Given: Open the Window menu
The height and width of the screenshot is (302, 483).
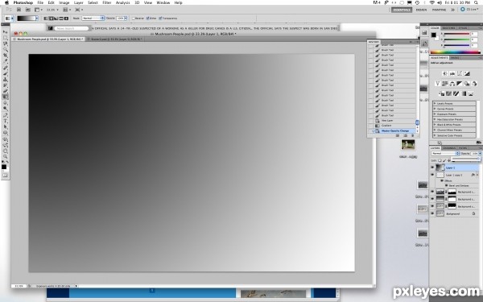Looking at the screenshot, I should click(163, 2).
